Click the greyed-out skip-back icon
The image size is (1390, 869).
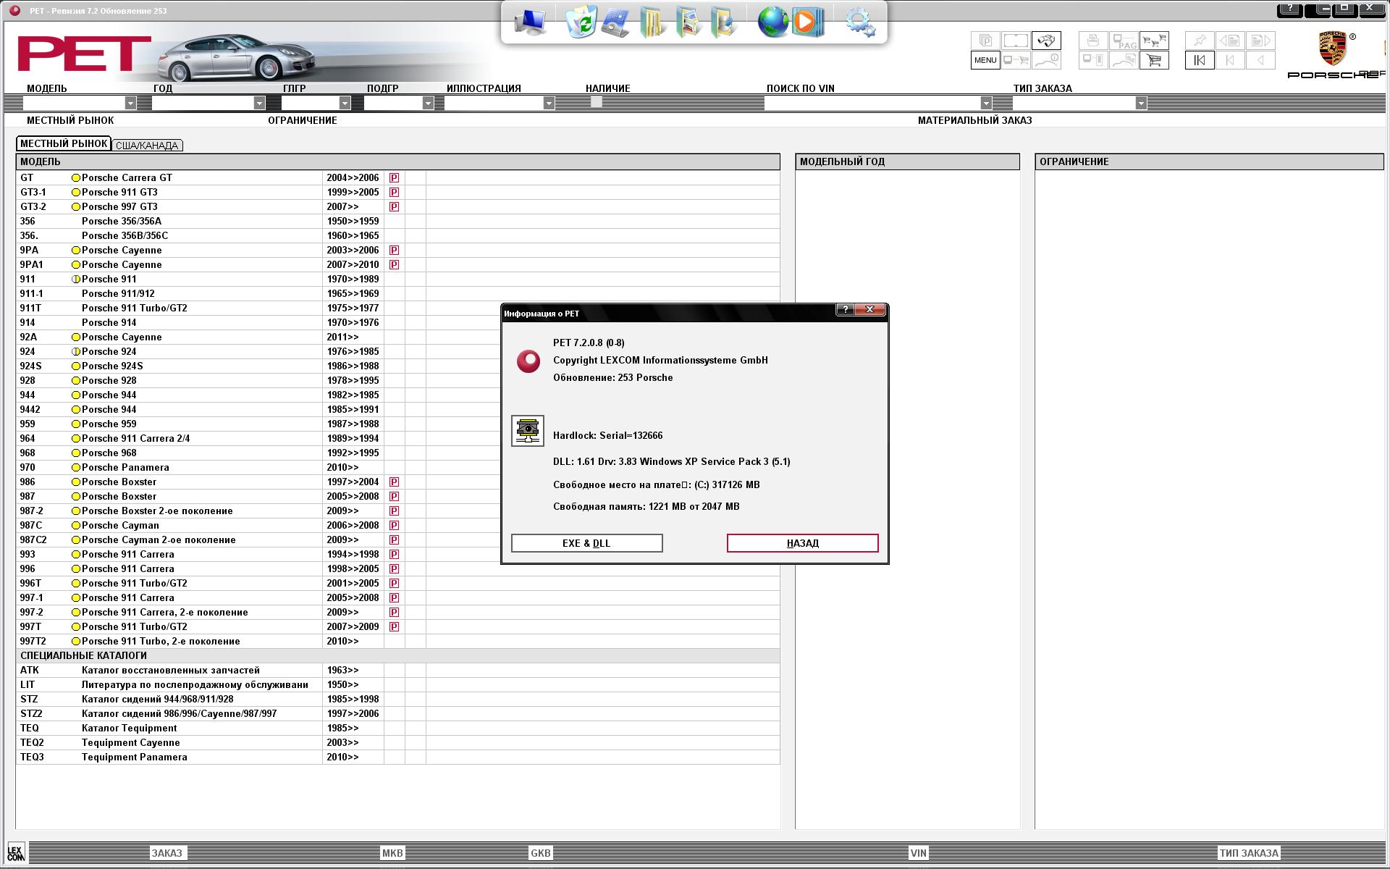point(1230,60)
